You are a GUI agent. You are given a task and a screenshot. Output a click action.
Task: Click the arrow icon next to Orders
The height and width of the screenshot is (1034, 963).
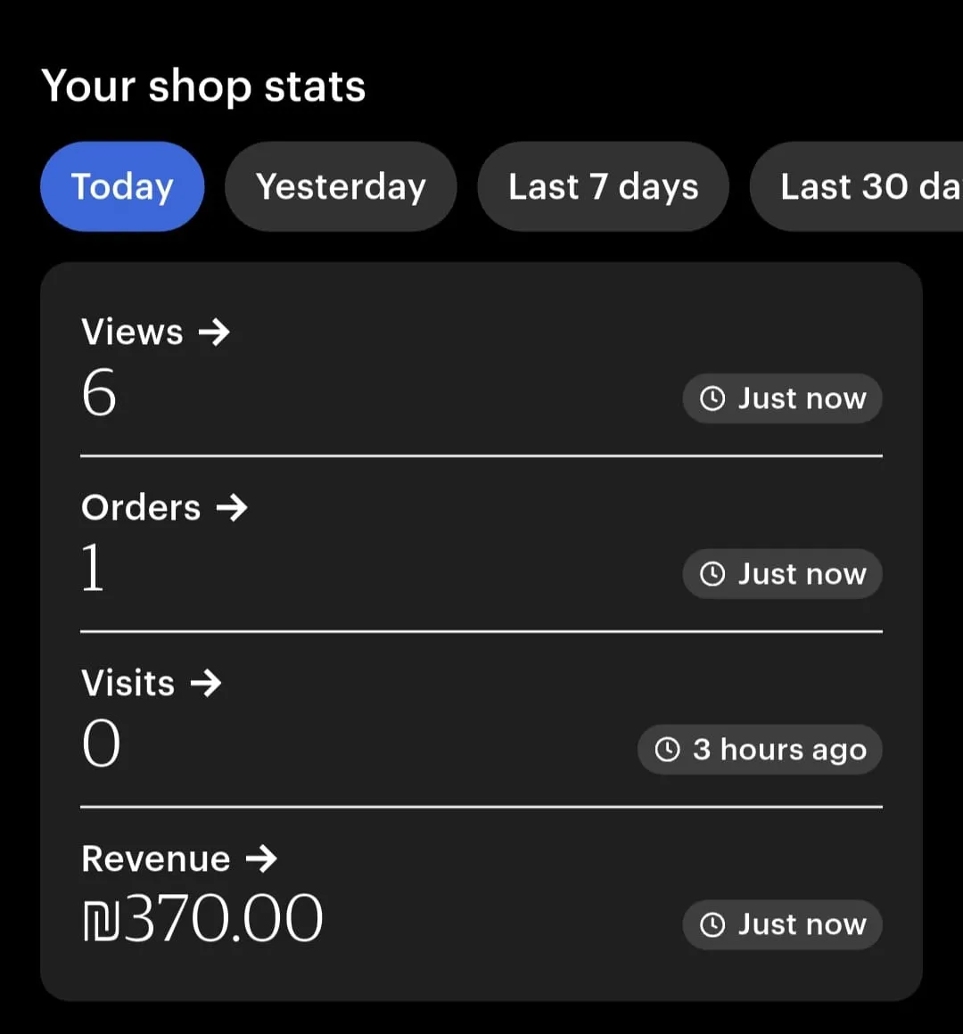coord(232,508)
